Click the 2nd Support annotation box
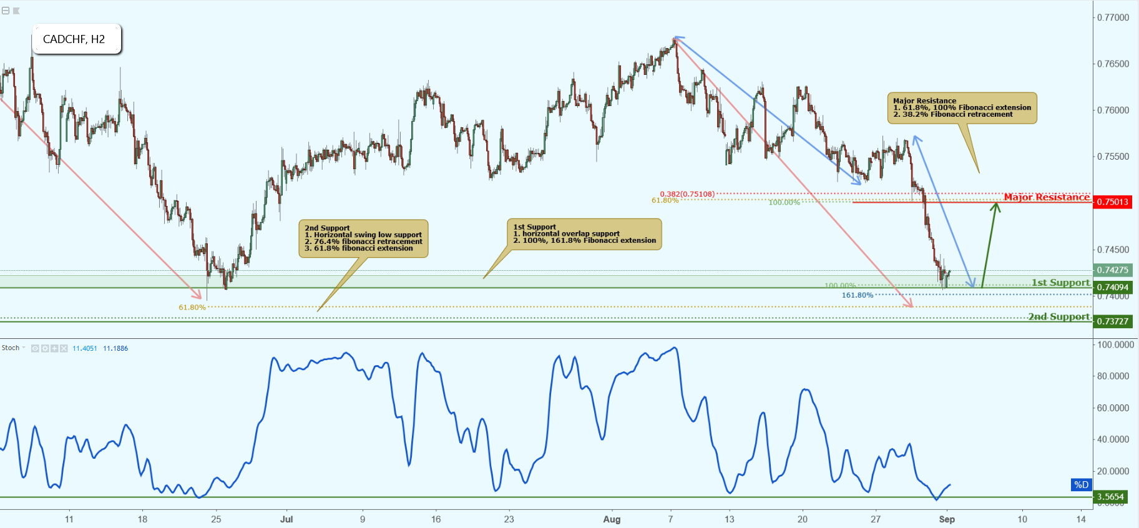Screen dimensions: 1139x528 click(363, 238)
